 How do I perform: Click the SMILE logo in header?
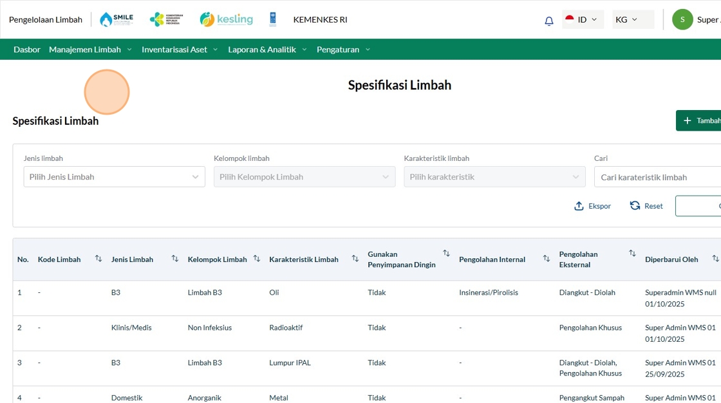tap(117, 19)
